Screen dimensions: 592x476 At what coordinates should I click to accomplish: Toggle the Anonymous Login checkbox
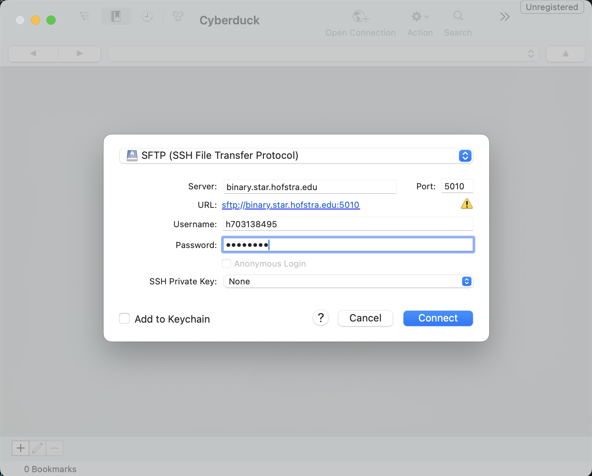tap(226, 263)
